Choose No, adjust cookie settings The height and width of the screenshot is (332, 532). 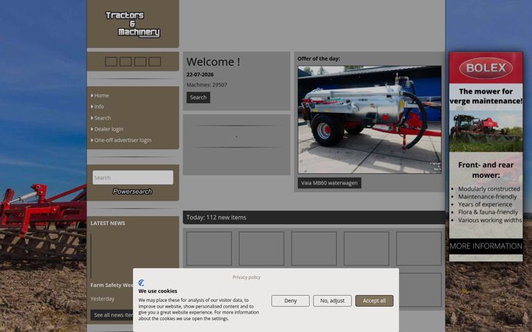[332, 301]
